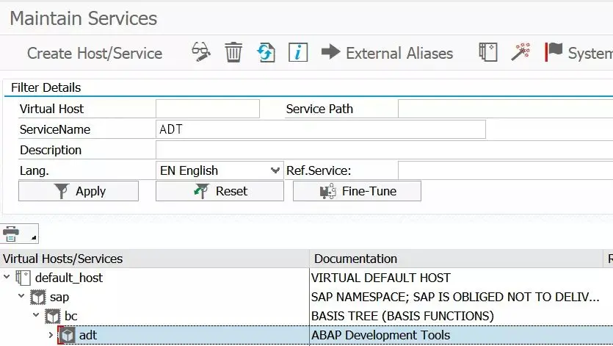
Task: Open Fine-Tune filter options
Action: [x=357, y=191]
